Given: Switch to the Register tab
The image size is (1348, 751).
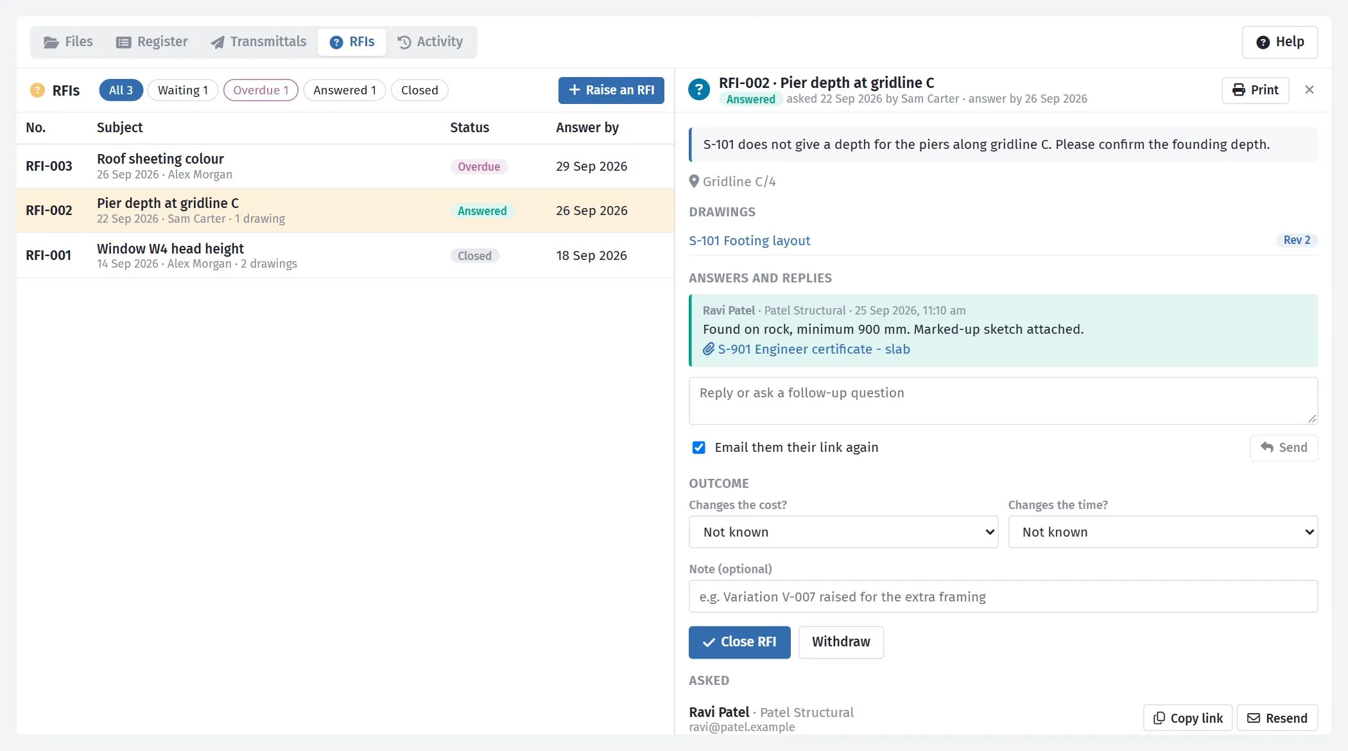Looking at the screenshot, I should coord(151,42).
